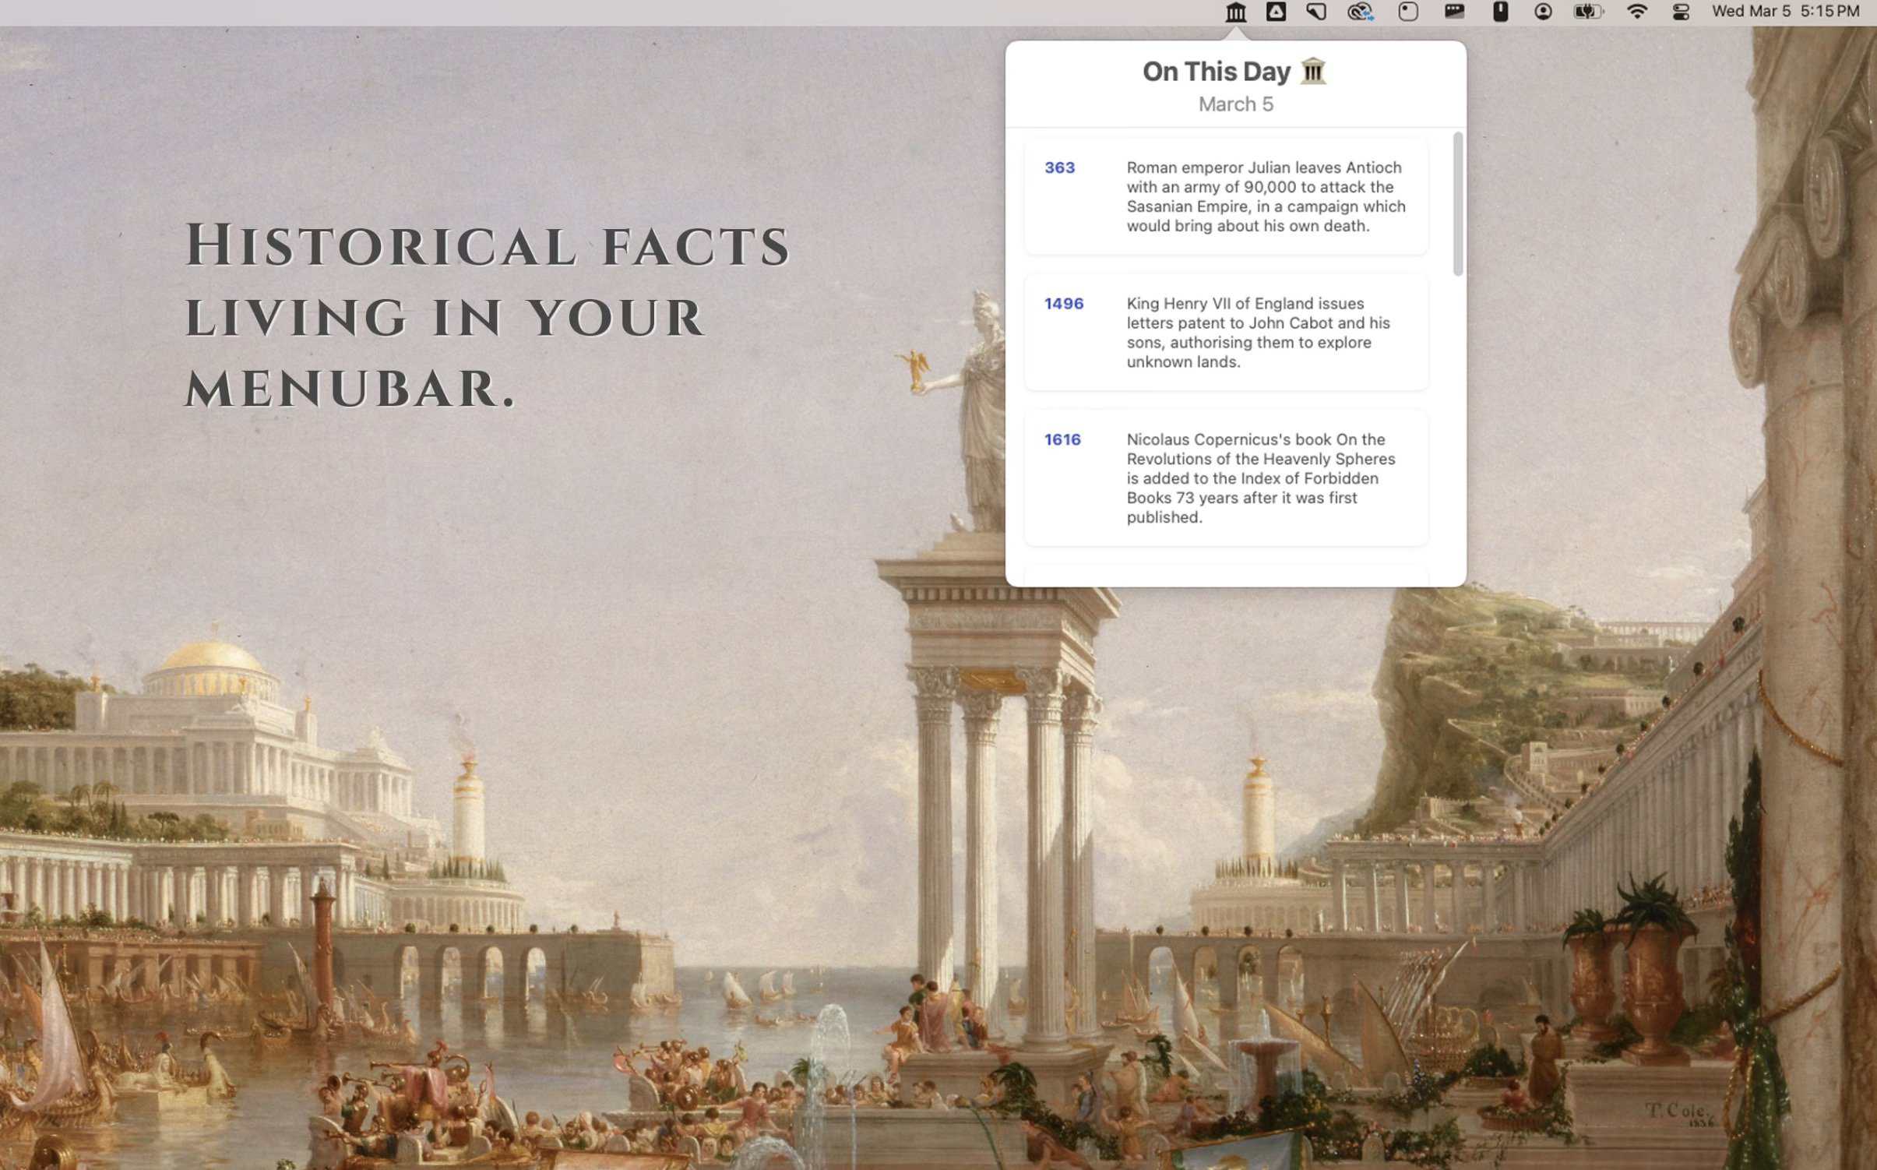Open the user account menu bar icon
1877x1170 pixels.
click(1543, 12)
